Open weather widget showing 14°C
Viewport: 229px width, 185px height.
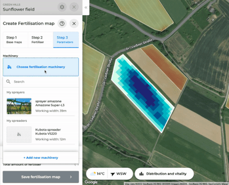click(97, 174)
